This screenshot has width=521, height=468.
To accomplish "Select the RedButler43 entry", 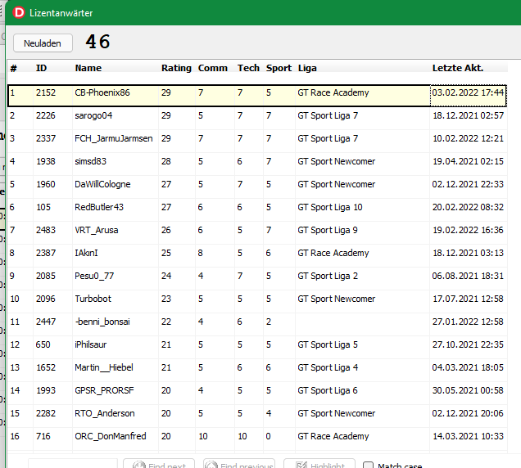I will (x=99, y=208).
